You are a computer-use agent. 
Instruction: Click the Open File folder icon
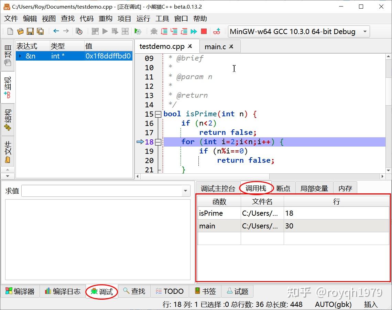point(20,31)
